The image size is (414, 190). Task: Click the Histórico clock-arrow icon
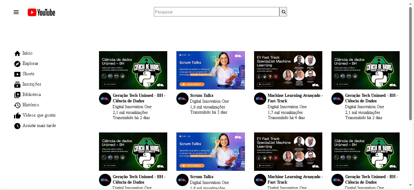pyautogui.click(x=17, y=105)
